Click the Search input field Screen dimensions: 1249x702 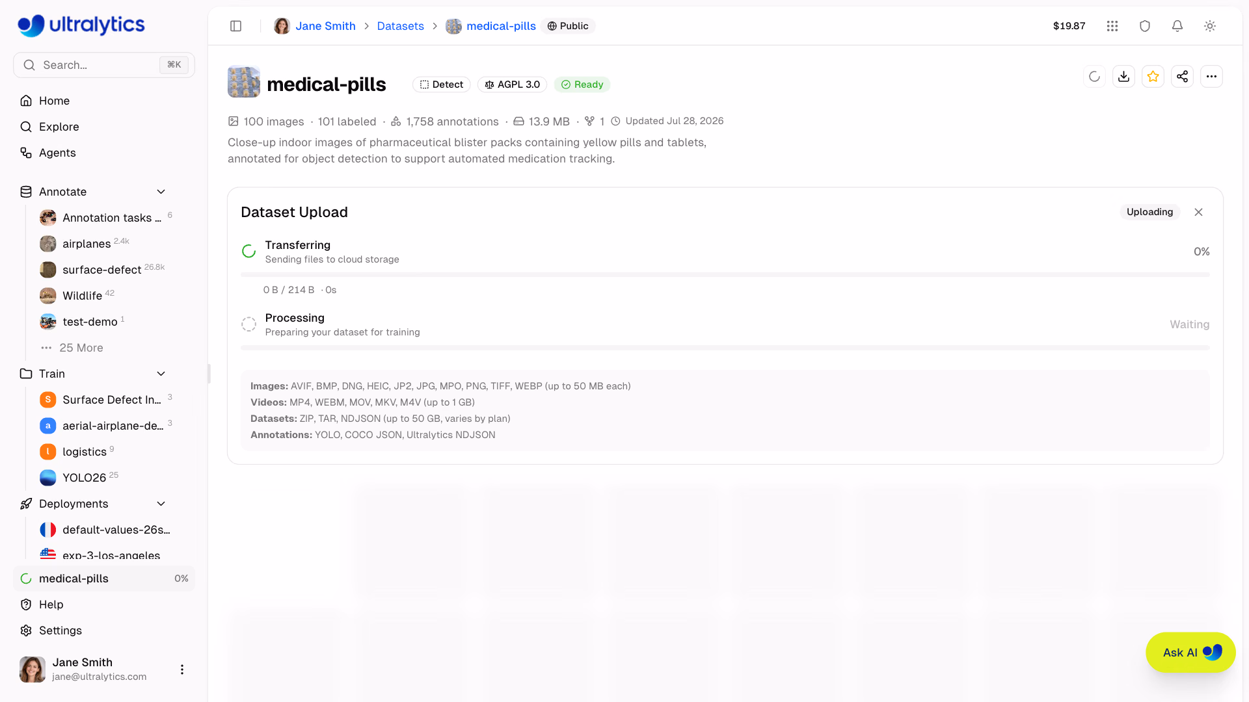tap(104, 65)
